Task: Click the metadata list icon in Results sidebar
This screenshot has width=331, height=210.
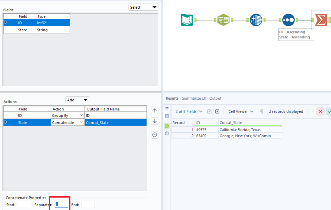Action: [167, 108]
